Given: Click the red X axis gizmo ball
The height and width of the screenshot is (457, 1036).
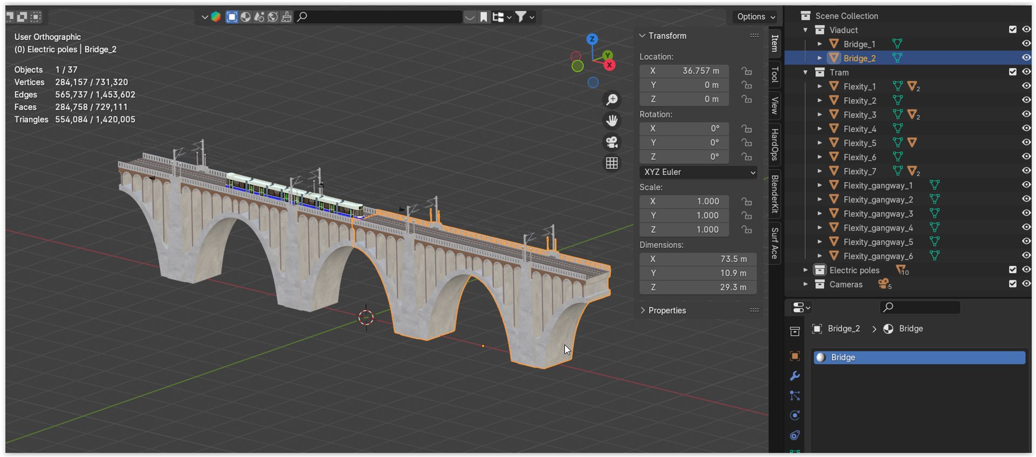Looking at the screenshot, I should pos(609,65).
